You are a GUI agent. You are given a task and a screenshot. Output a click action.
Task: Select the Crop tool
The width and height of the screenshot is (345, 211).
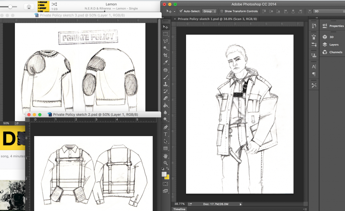tap(165, 56)
